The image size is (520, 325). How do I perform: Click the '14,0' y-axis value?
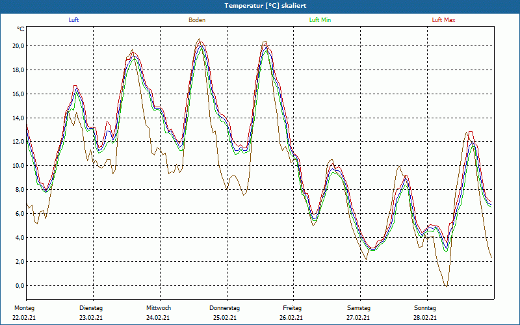[18, 118]
